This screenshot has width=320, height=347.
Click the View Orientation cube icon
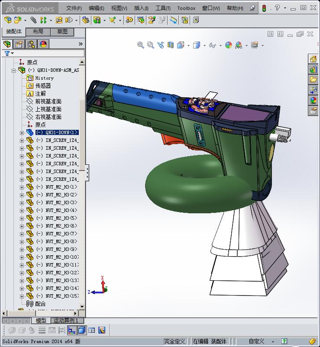pyautogui.click(x=181, y=45)
